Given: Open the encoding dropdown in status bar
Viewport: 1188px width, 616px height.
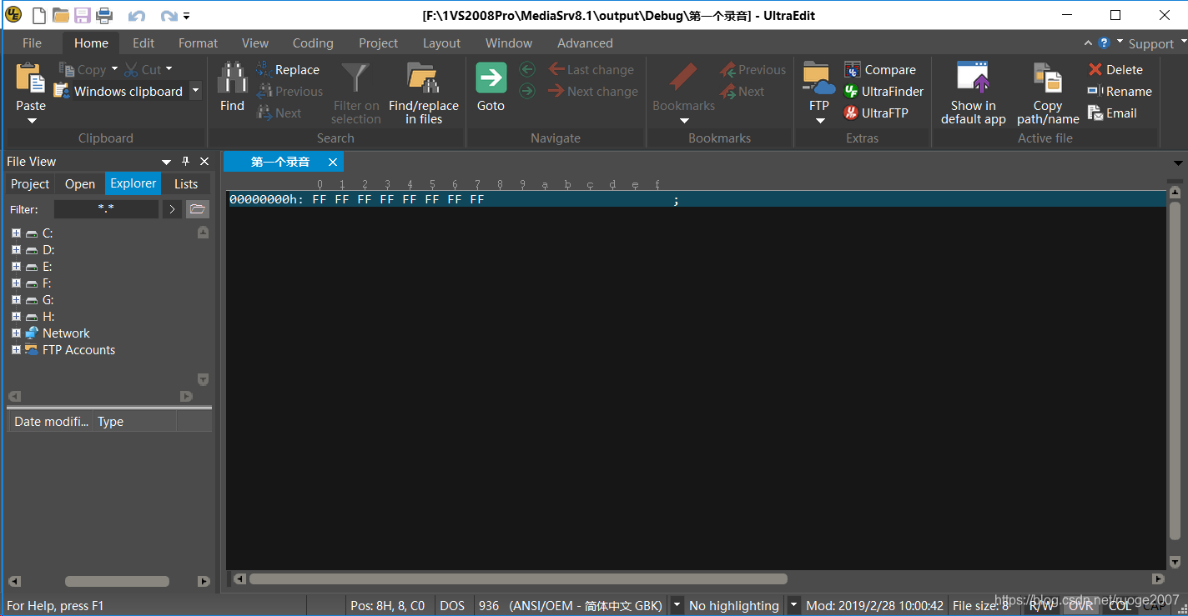Looking at the screenshot, I should click(677, 606).
